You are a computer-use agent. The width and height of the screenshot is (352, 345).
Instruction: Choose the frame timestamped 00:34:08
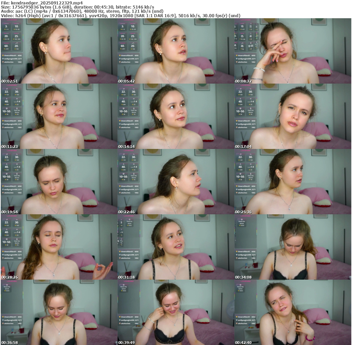pos(293,247)
